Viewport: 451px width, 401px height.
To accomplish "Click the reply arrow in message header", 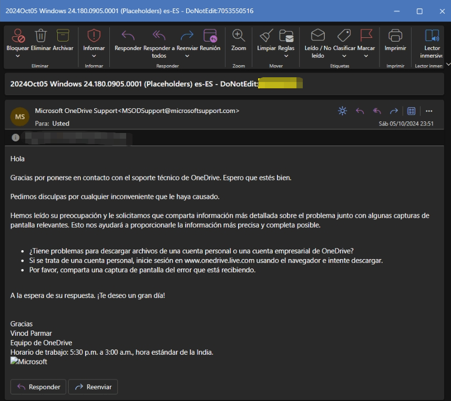I will [x=360, y=111].
